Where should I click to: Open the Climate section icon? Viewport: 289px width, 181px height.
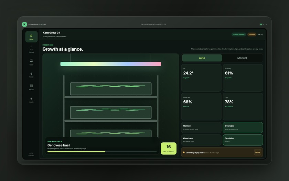[31, 48]
